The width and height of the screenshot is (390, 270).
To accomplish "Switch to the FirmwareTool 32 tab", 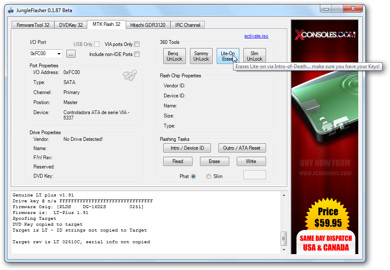I will (33, 25).
